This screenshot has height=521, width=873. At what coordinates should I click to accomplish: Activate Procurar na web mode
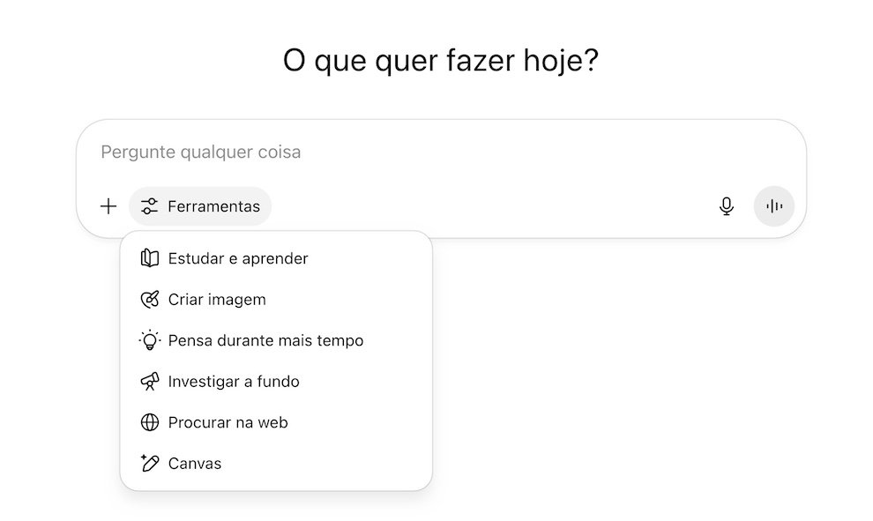[x=228, y=422]
